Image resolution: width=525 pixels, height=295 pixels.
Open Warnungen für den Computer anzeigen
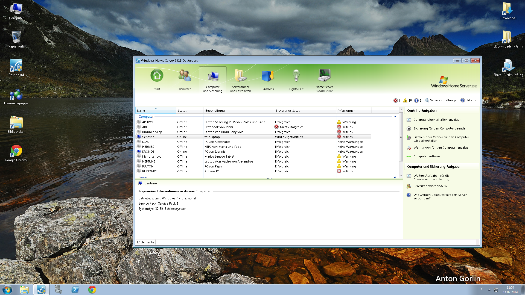(x=442, y=147)
